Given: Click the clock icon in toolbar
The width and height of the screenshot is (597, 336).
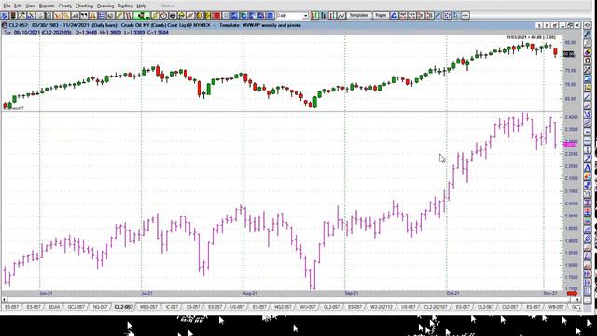Looking at the screenshot, I should (x=163, y=16).
